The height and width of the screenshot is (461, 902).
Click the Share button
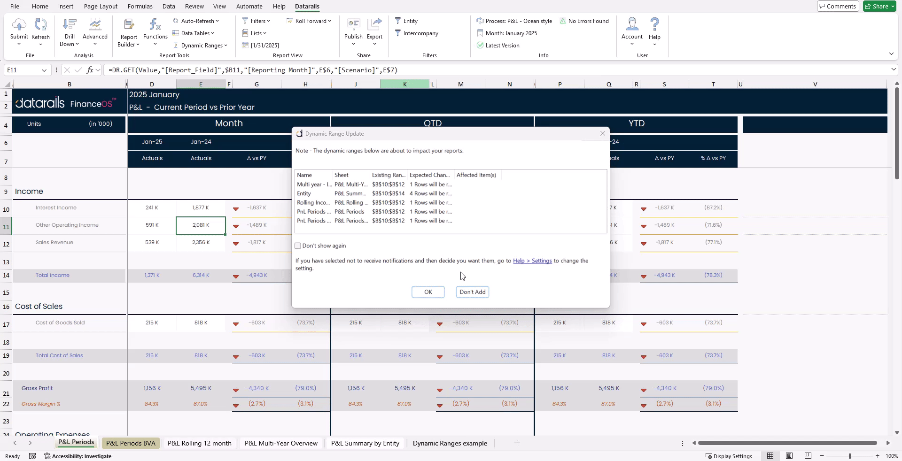879,6
